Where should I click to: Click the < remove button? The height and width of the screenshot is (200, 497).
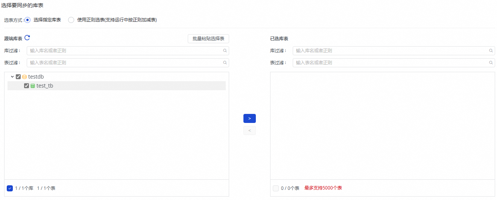pyautogui.click(x=249, y=130)
